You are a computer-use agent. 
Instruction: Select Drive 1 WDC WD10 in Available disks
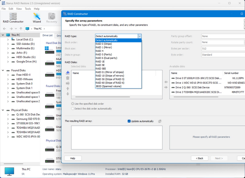(x=207, y=83)
